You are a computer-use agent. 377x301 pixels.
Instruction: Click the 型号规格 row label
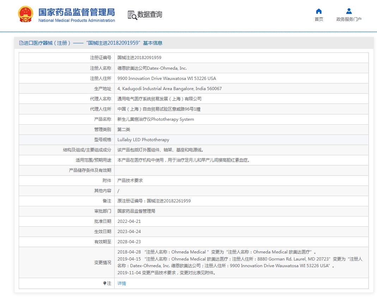click(x=103, y=140)
